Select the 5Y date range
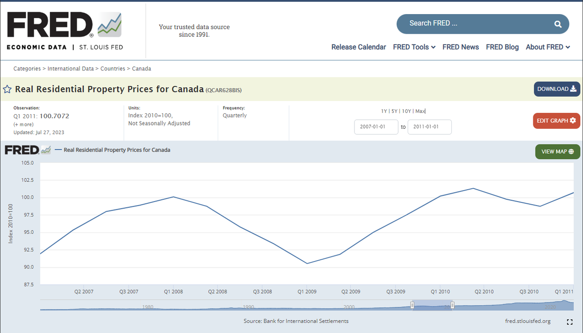This screenshot has height=333, width=583. (x=394, y=111)
